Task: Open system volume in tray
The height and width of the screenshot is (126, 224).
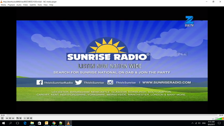Action: pos(199,123)
